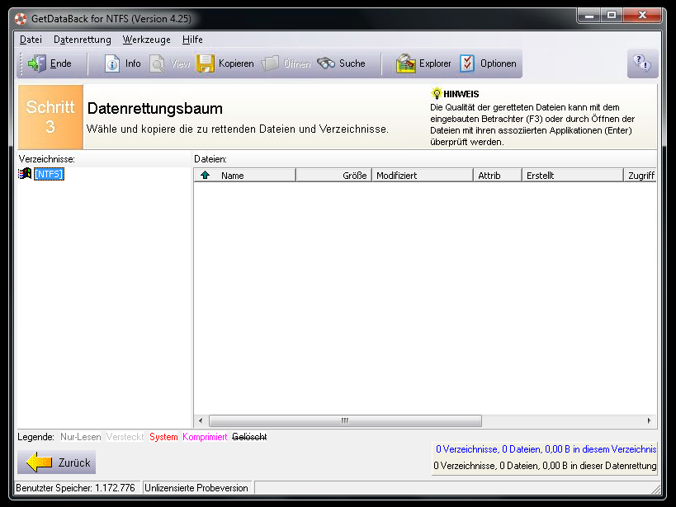This screenshot has width=676, height=507.
Task: Click the Info toolbar label
Action: coord(133,63)
